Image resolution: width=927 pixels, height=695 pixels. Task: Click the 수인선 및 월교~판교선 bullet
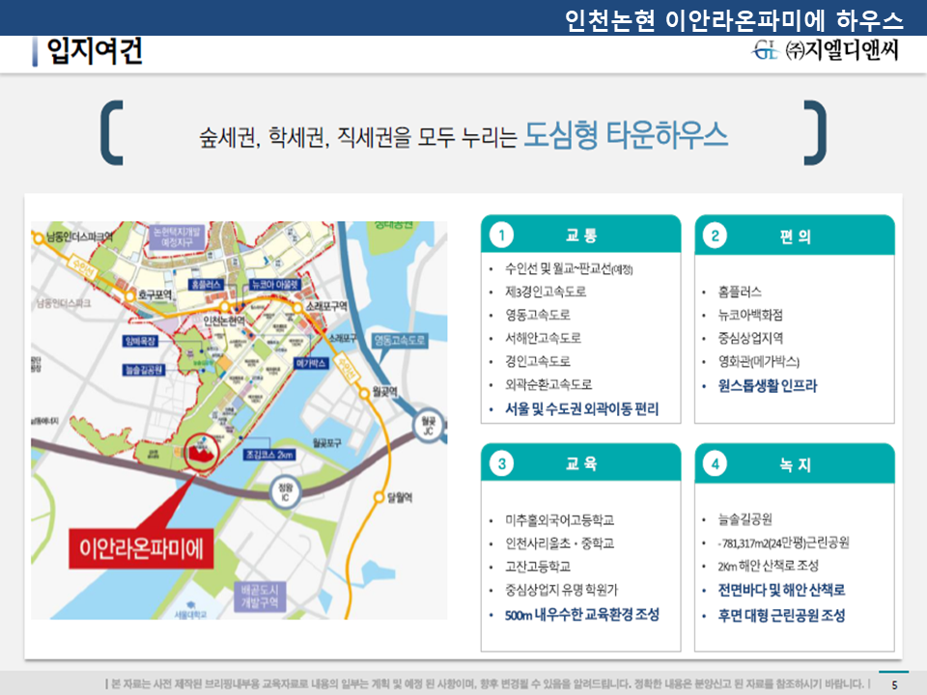tap(568, 269)
